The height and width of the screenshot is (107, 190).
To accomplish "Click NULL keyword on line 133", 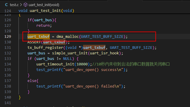I will click(67, 59).
